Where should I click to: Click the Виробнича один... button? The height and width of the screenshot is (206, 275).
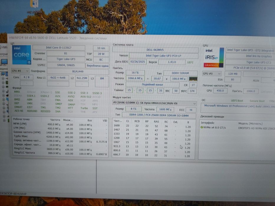[97, 66]
